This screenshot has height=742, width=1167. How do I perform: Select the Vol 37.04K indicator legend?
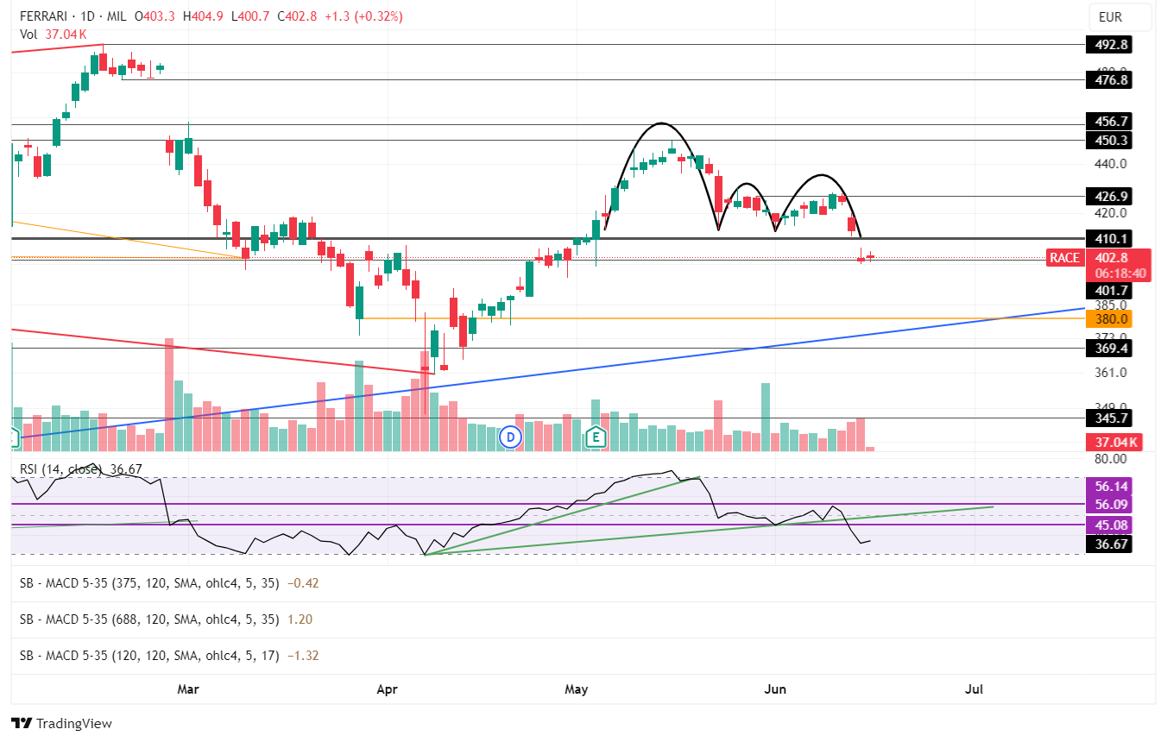point(54,34)
